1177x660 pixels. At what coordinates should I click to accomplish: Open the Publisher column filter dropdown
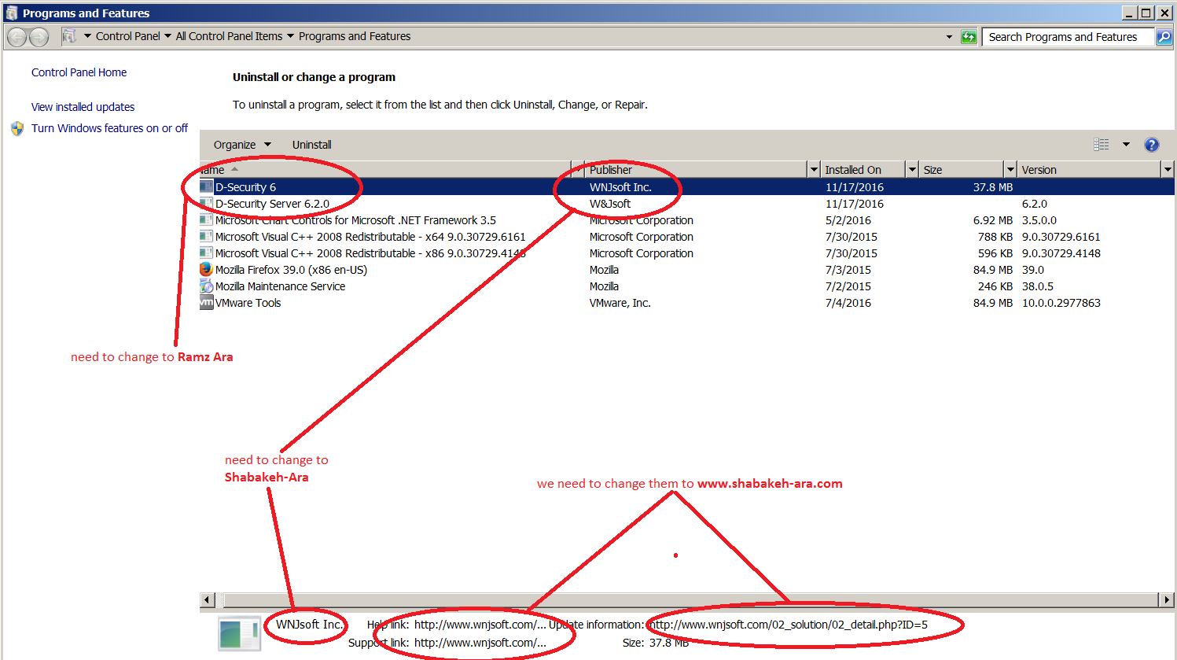tap(814, 170)
